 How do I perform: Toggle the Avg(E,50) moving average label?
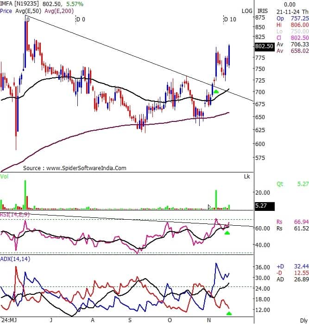point(27,11)
